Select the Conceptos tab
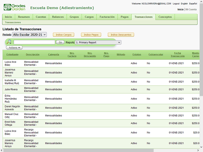 tap(165, 17)
